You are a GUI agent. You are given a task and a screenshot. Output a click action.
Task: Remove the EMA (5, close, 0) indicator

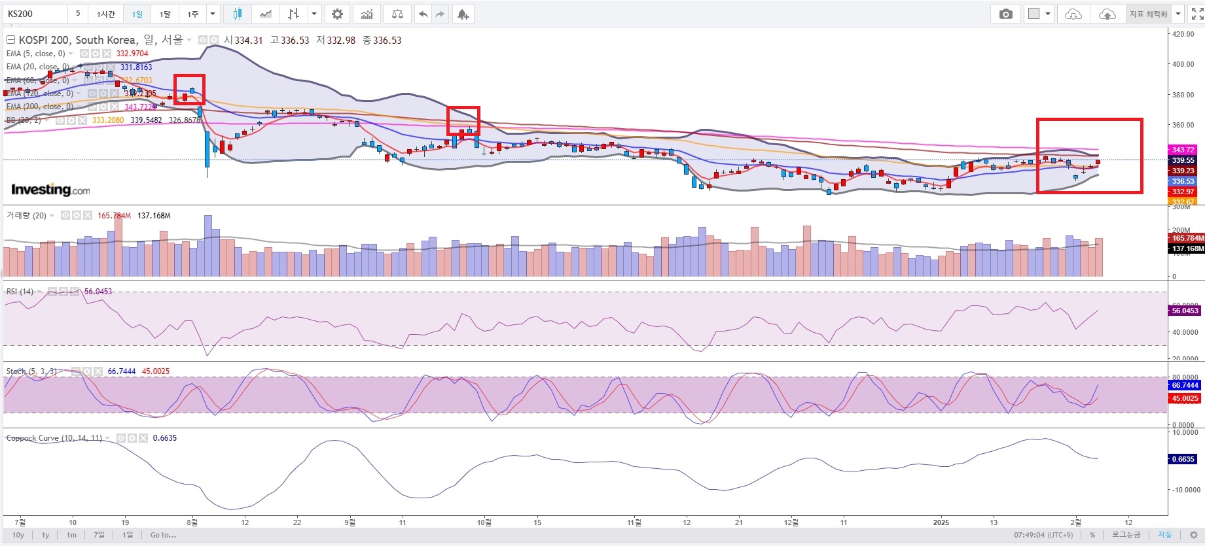click(x=106, y=54)
